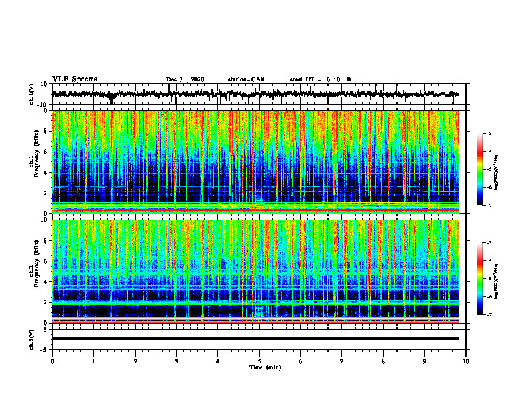The width and height of the screenshot is (525, 405).
Task: Click the ch.3 (V) flat line trace
Action: coord(255,339)
